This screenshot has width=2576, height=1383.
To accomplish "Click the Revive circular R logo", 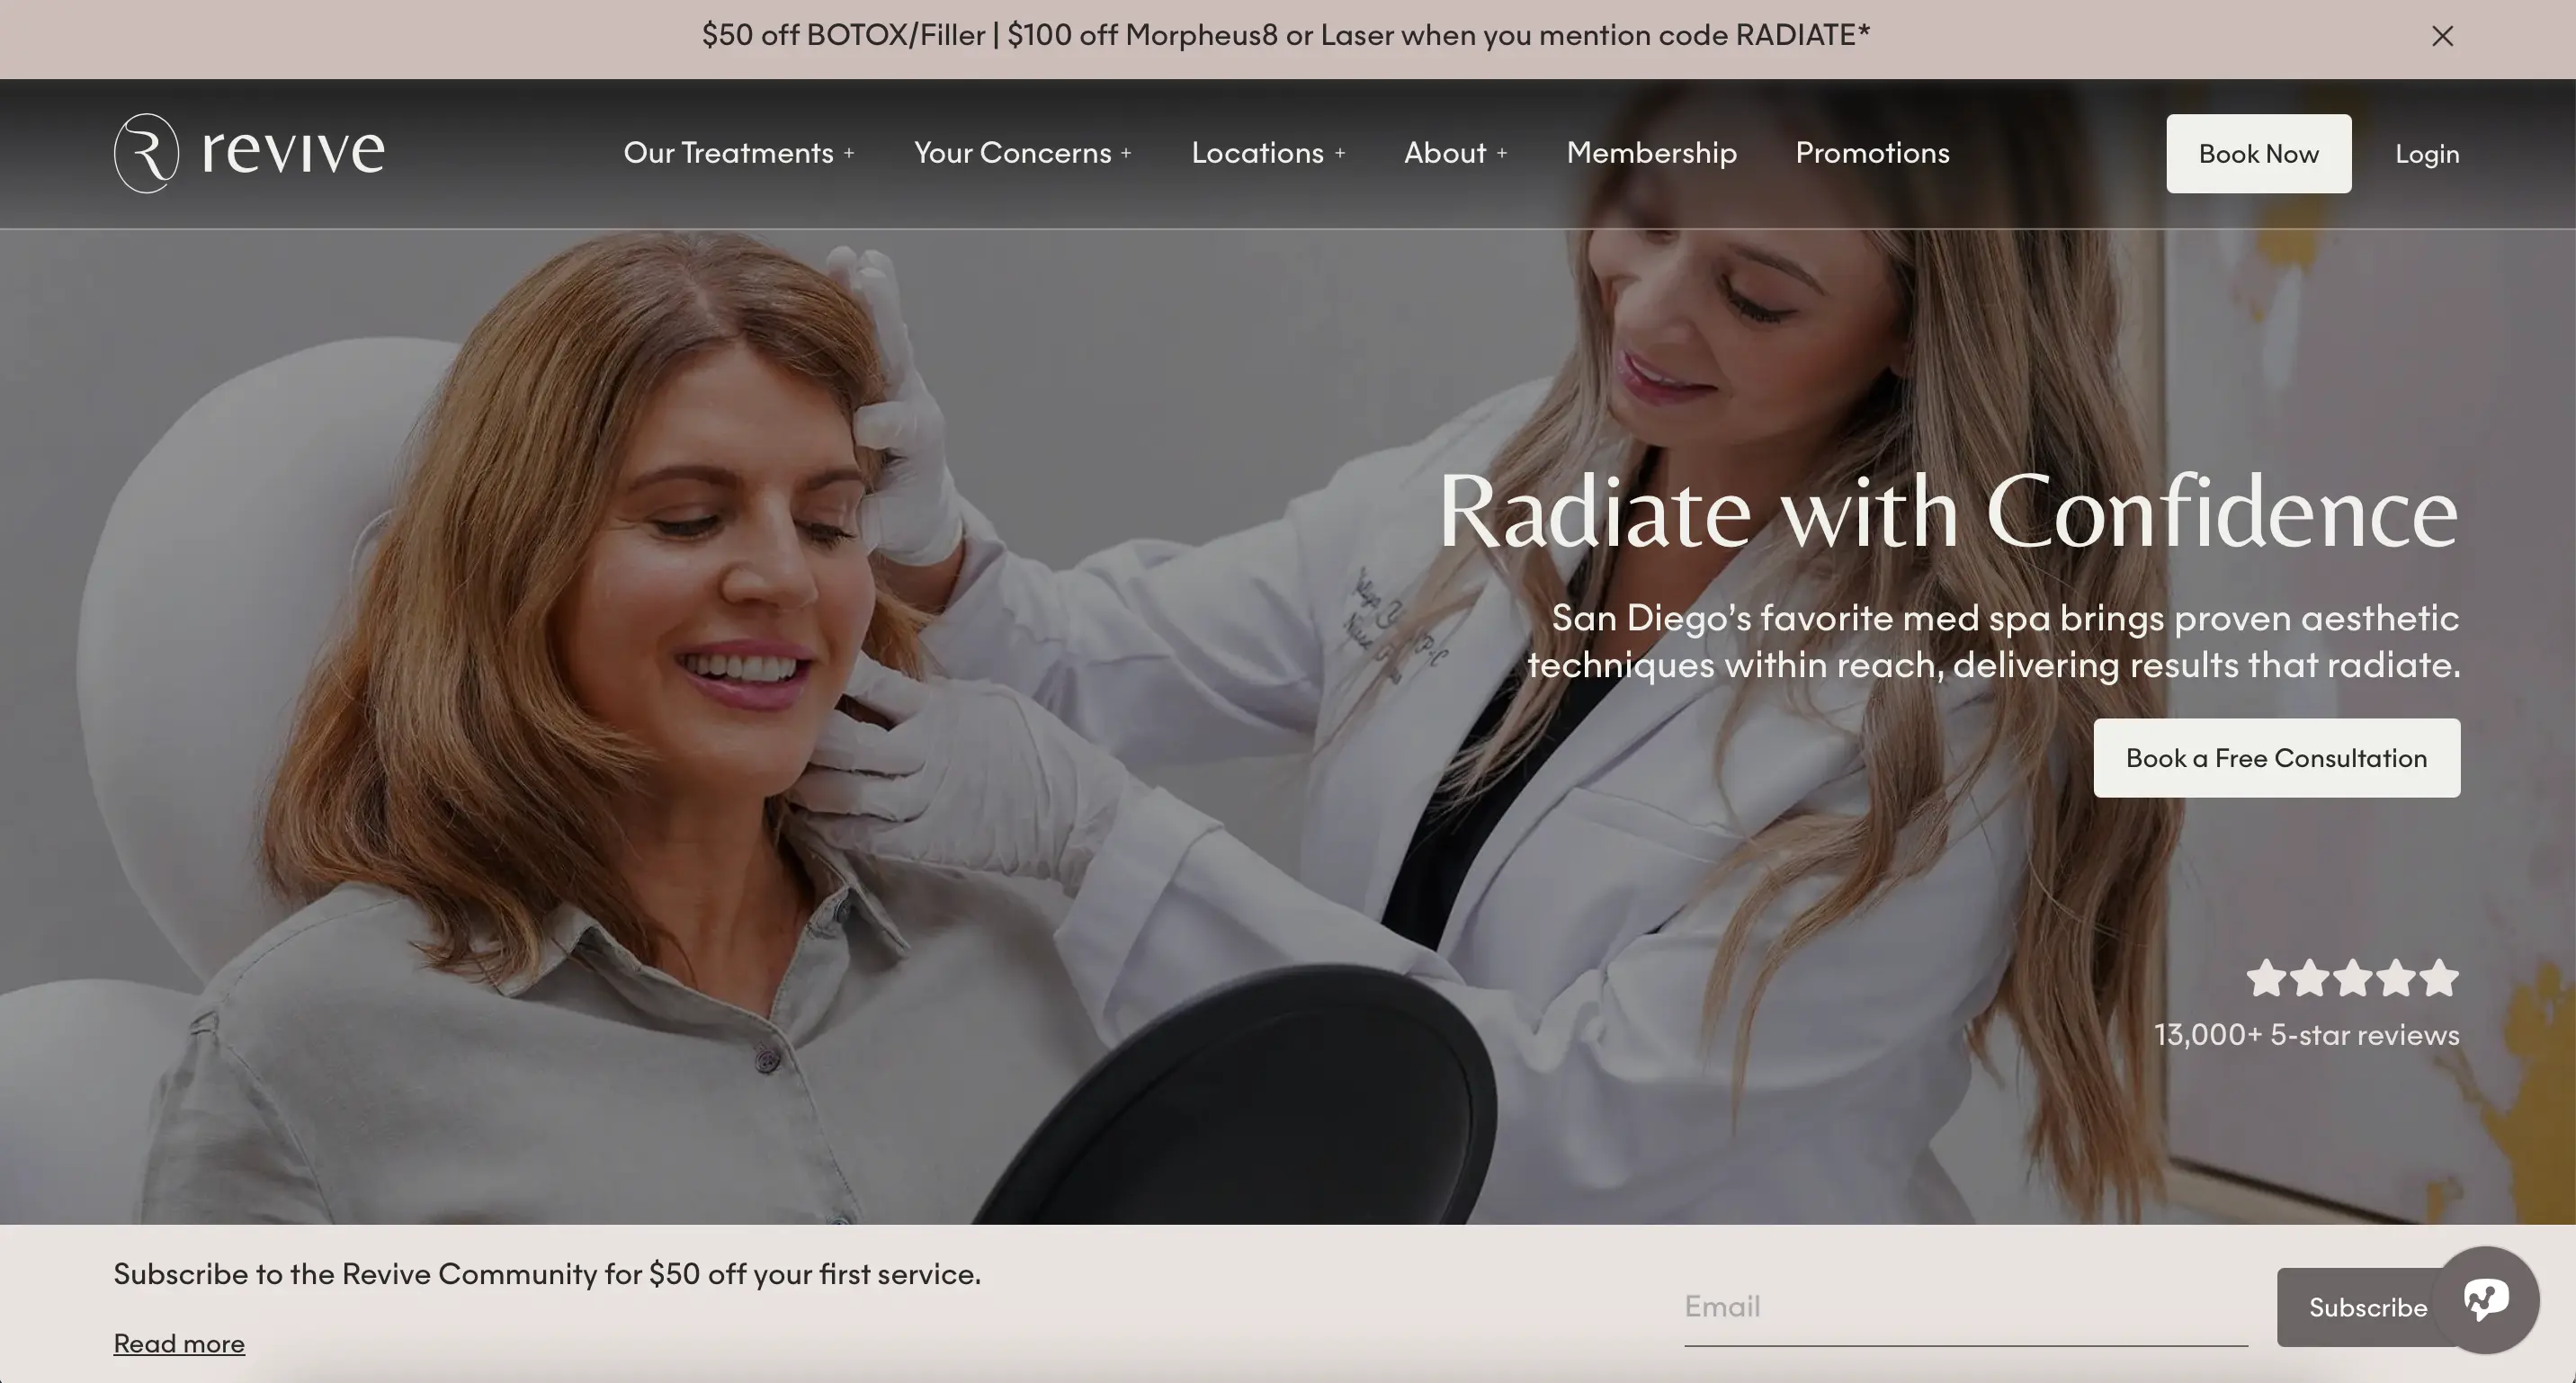I will (146, 153).
